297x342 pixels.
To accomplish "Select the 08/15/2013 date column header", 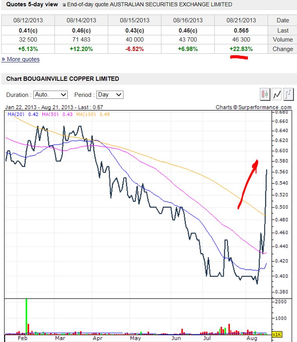I will pyautogui.click(x=135, y=20).
